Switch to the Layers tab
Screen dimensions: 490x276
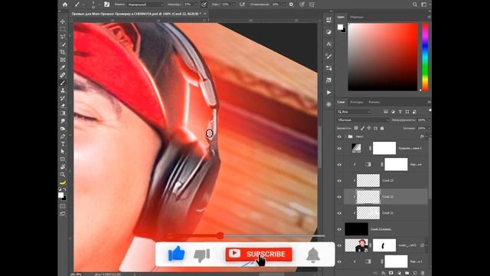pos(341,102)
